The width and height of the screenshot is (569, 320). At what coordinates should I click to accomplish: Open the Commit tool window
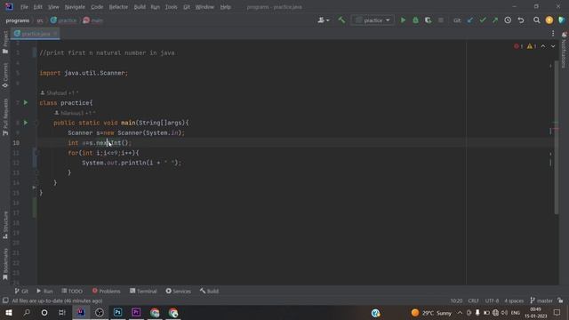pyautogui.click(x=5, y=75)
